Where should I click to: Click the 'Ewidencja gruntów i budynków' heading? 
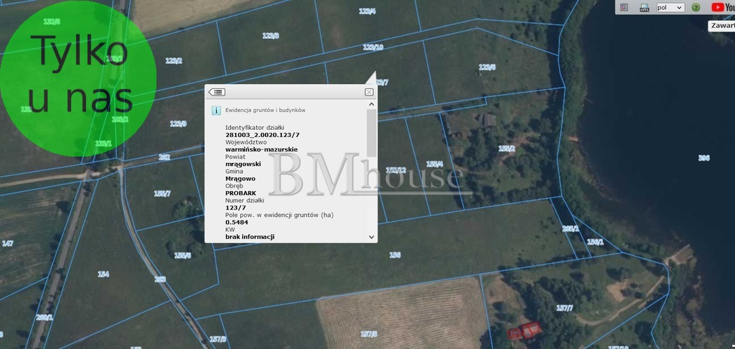pos(265,111)
